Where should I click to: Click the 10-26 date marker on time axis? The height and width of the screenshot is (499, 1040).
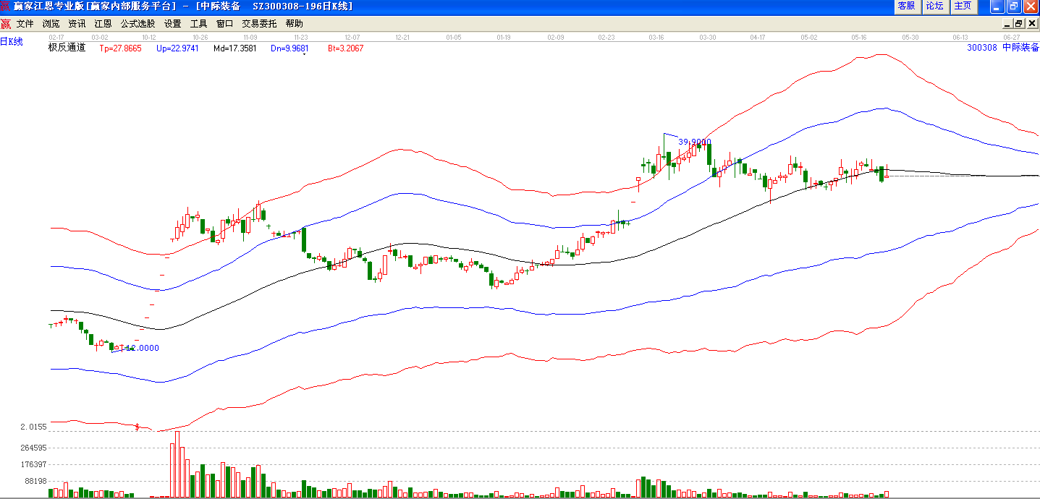(200, 37)
